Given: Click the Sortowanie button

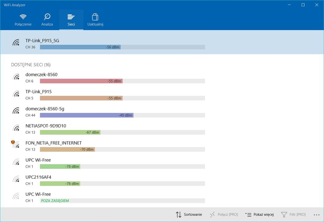Looking at the screenshot, I should [x=189, y=214].
